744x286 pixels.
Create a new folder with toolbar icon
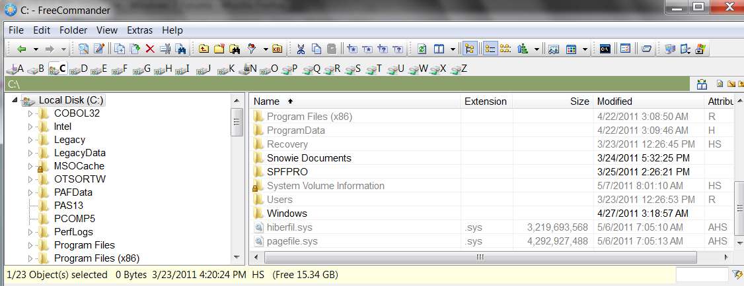click(219, 49)
